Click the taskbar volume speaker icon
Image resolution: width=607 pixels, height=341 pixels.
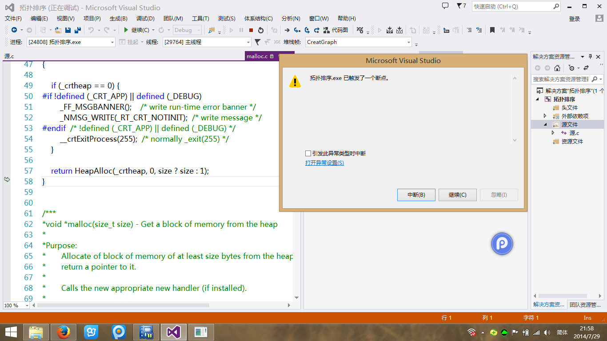[x=547, y=332]
